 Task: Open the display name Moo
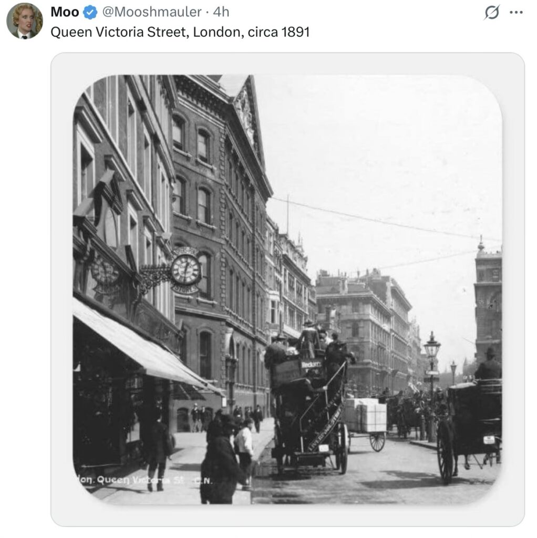(65, 12)
